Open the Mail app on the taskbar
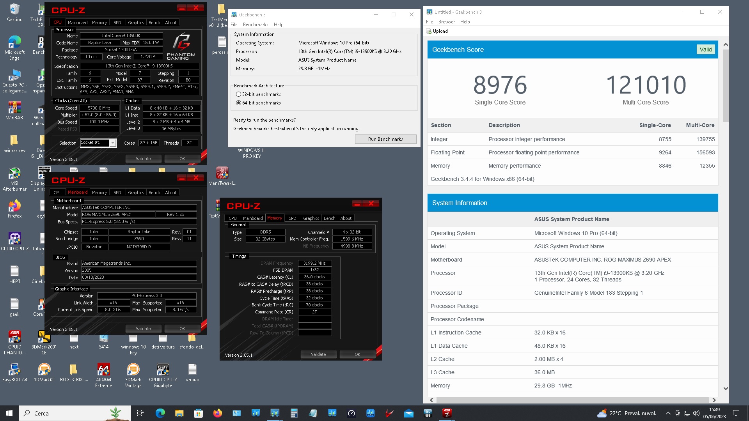The height and width of the screenshot is (421, 749). tap(408, 413)
